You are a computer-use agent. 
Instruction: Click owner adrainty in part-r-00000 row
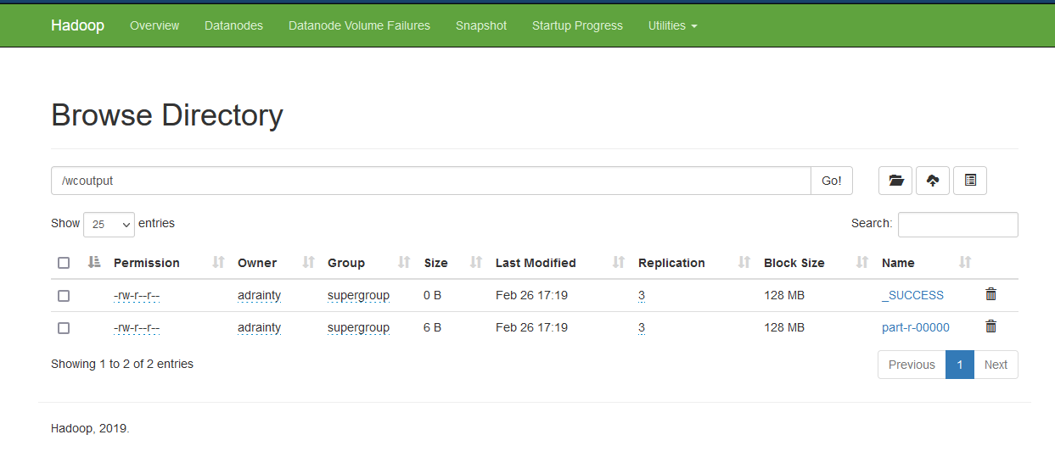259,327
